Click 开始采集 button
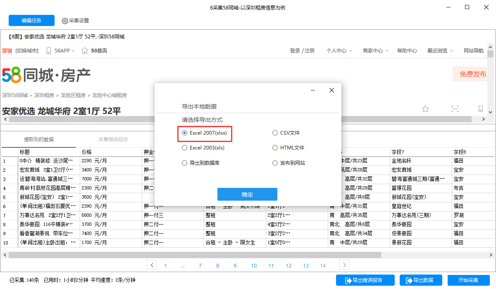 (x=468, y=280)
